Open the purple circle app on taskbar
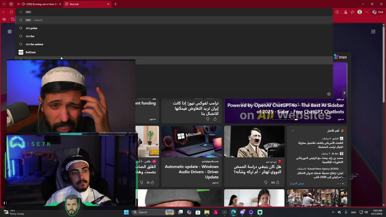The width and height of the screenshot is (386, 217). point(251,212)
